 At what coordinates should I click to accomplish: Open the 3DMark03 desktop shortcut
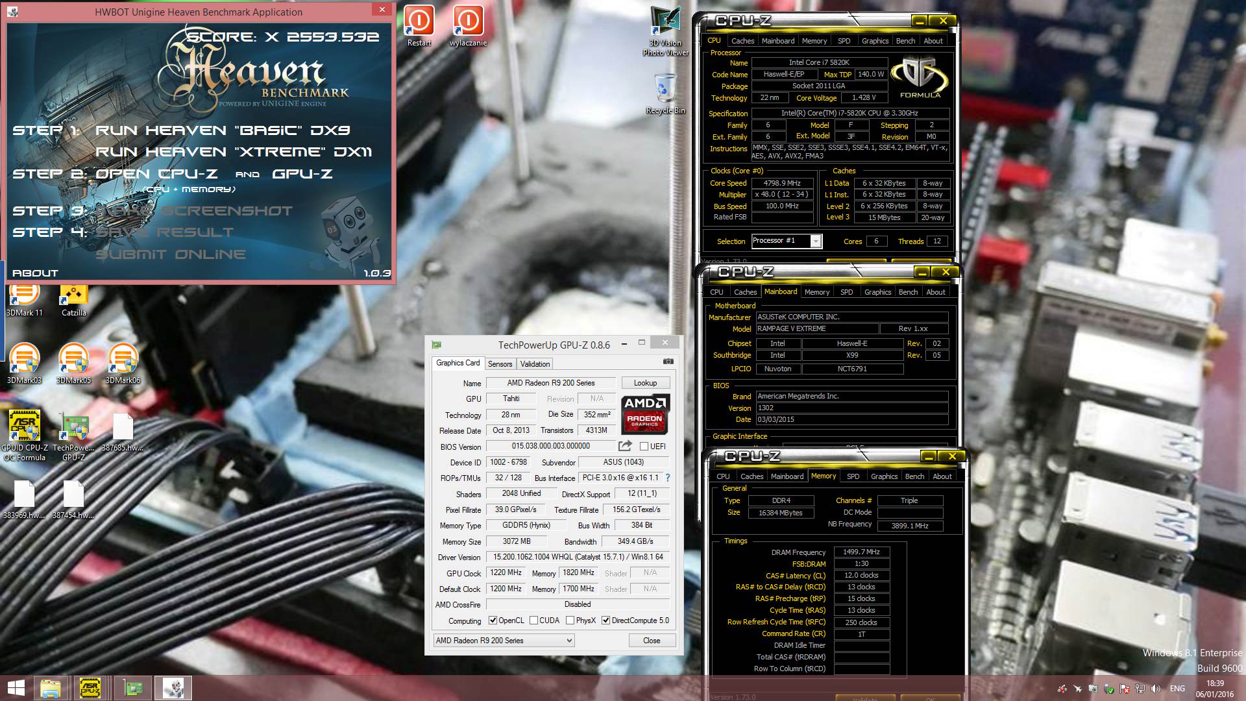24,363
